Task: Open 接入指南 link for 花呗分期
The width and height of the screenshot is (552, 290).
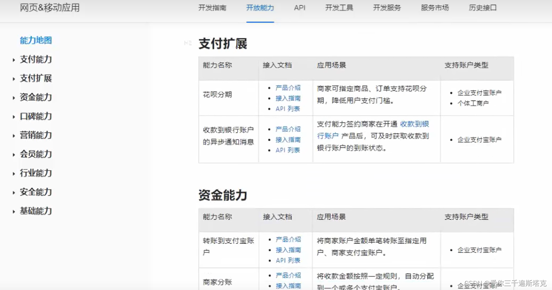Action: tap(288, 98)
